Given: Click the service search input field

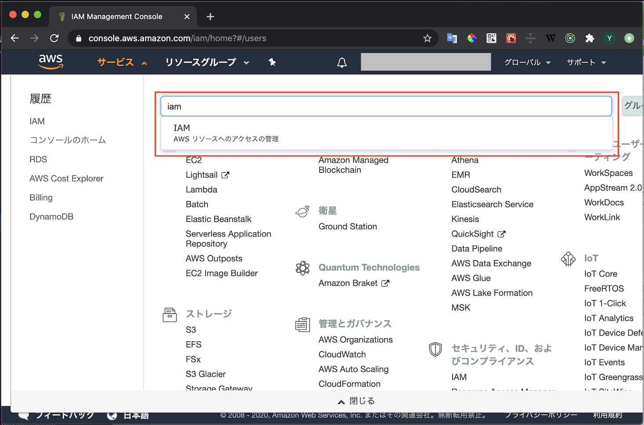Looking at the screenshot, I should (386, 106).
